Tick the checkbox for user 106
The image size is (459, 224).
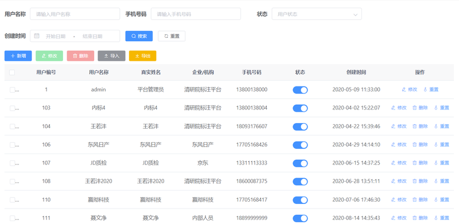coord(12,145)
